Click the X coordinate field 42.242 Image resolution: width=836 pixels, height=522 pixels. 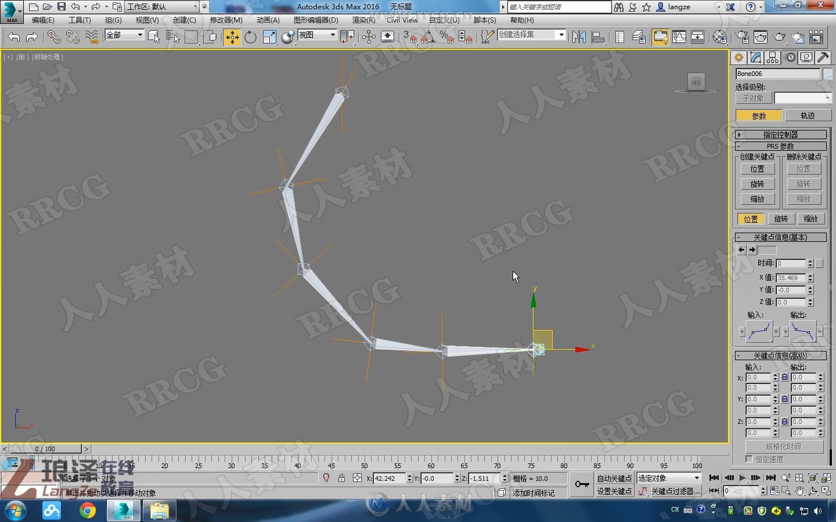388,478
